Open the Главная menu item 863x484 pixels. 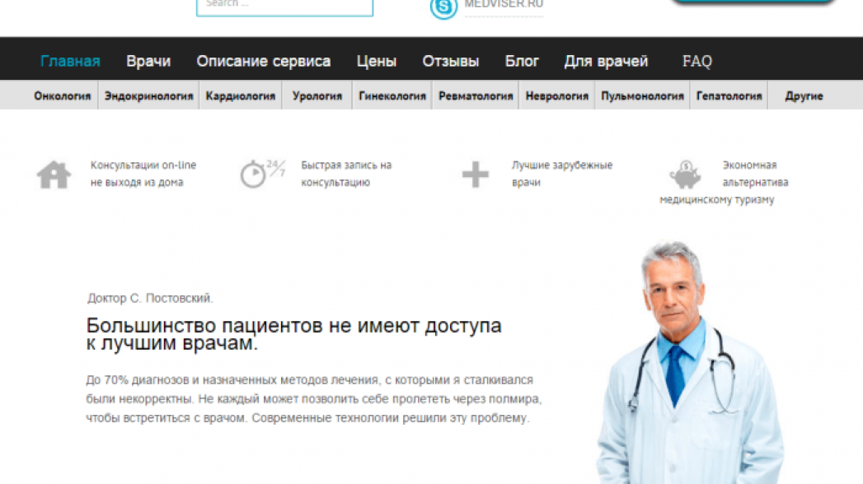coord(70,62)
